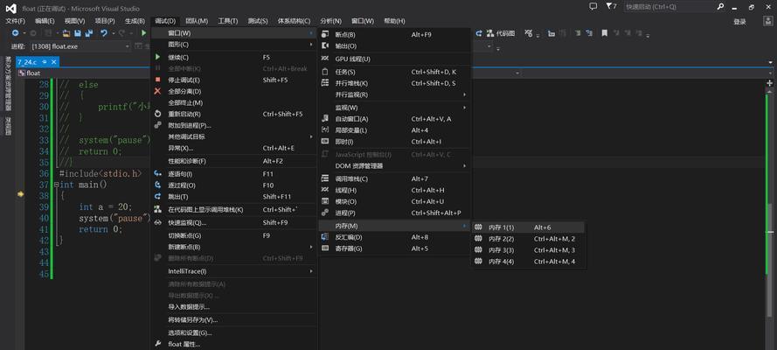Expand the 监视(W) watch submenu

[x=394, y=108]
